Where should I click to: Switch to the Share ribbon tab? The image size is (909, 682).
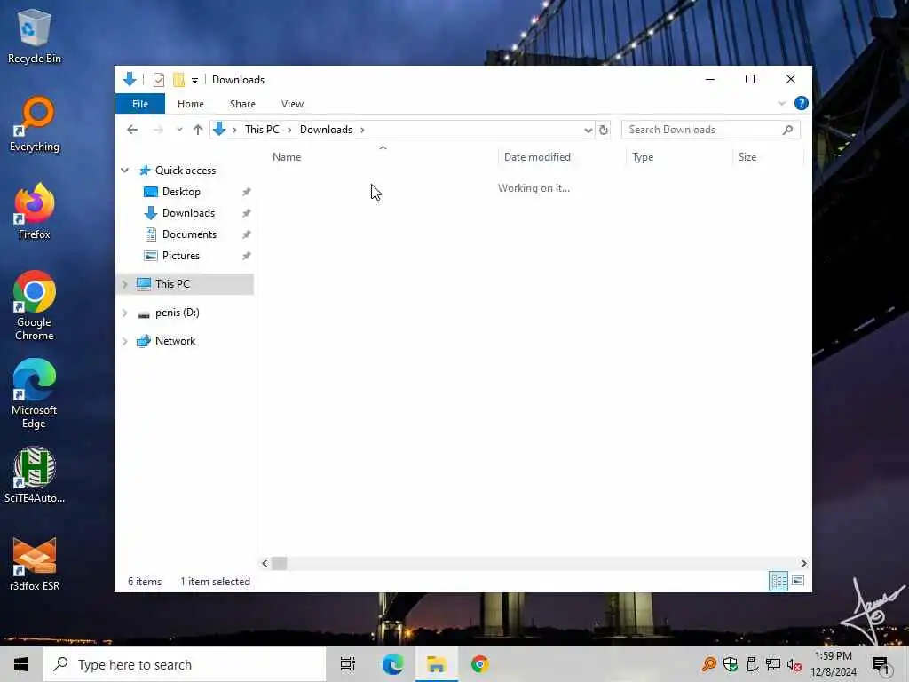242,104
